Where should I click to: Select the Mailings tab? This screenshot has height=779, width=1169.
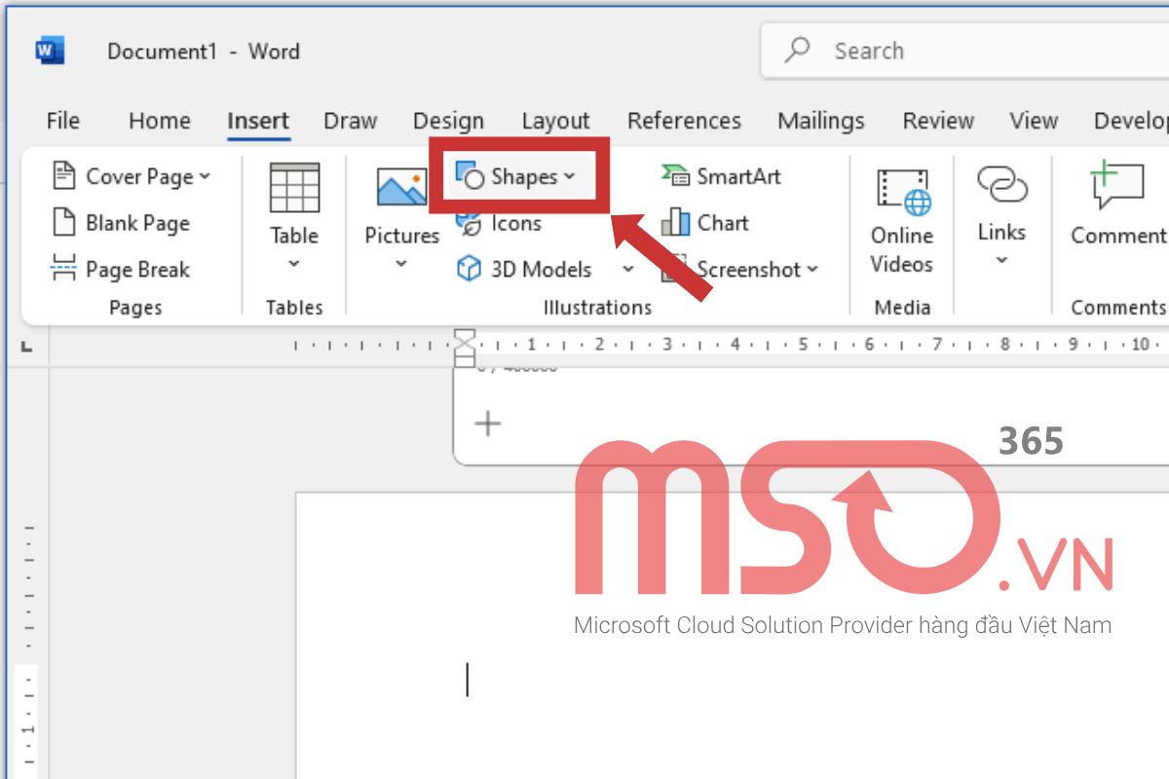click(821, 121)
